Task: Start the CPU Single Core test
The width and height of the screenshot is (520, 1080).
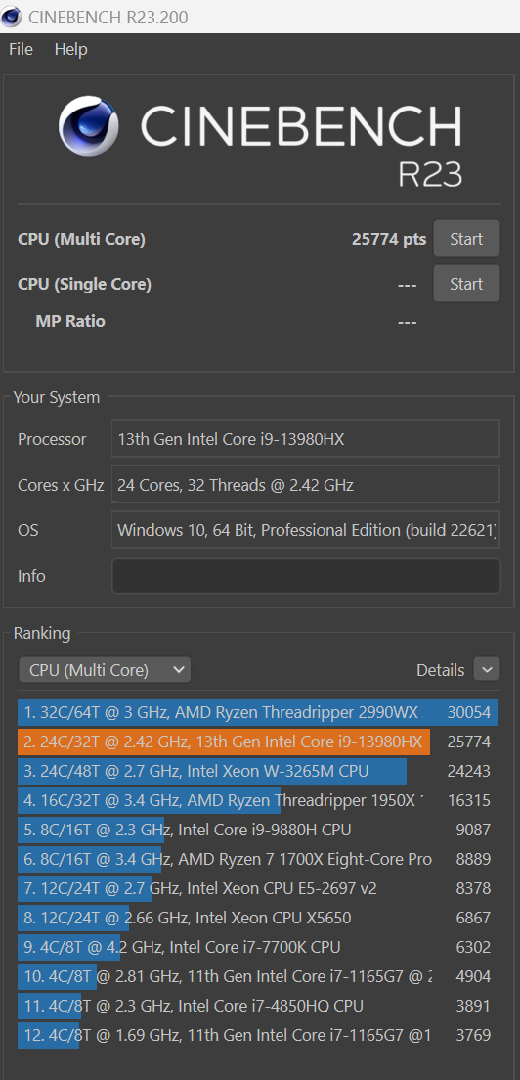Action: [466, 284]
